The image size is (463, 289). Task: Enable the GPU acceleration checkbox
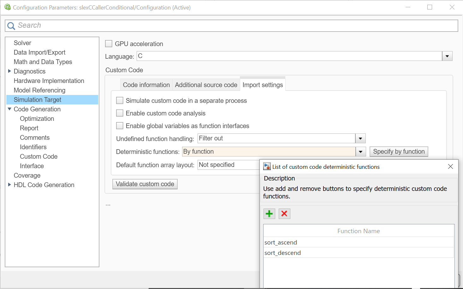109,44
